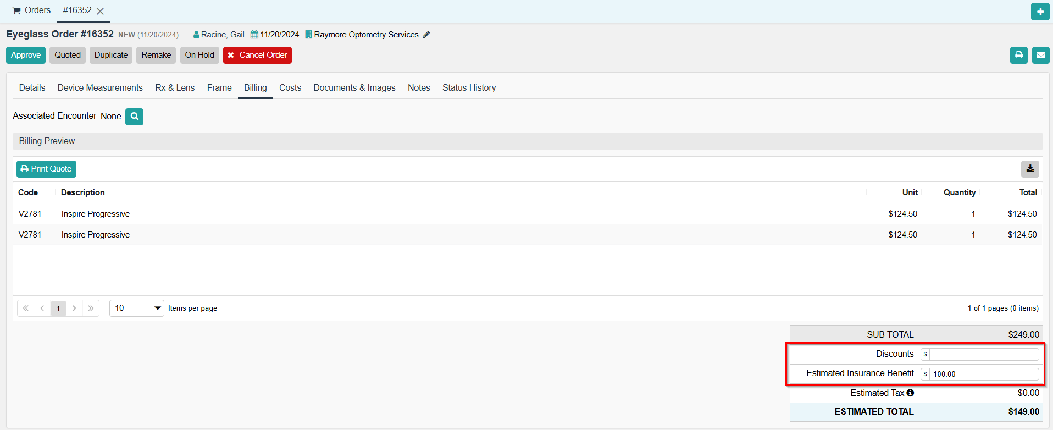This screenshot has width=1053, height=430.
Task: Click the red Cancel Order button
Action: (x=257, y=55)
